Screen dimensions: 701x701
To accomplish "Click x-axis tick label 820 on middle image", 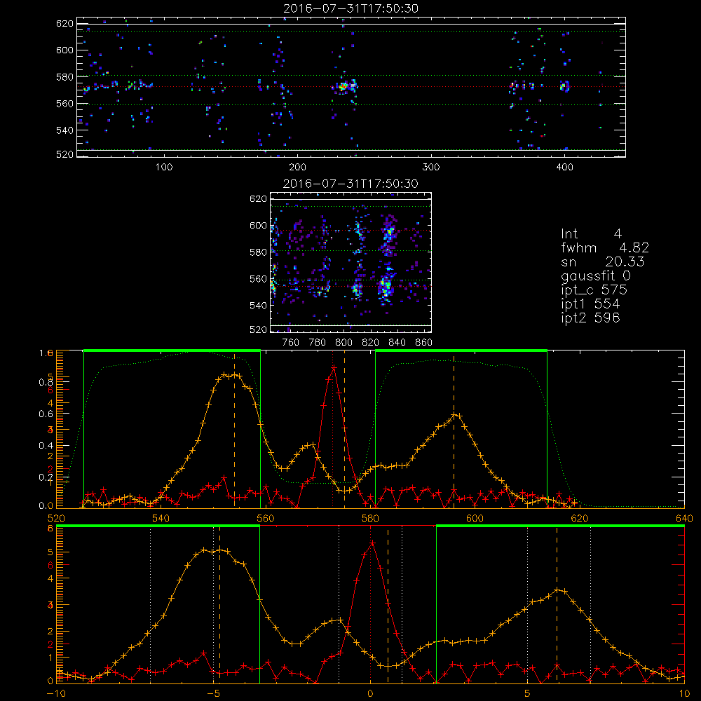I will [371, 343].
